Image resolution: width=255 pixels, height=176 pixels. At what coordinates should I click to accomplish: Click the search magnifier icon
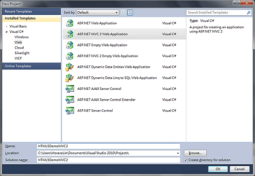click(249, 13)
